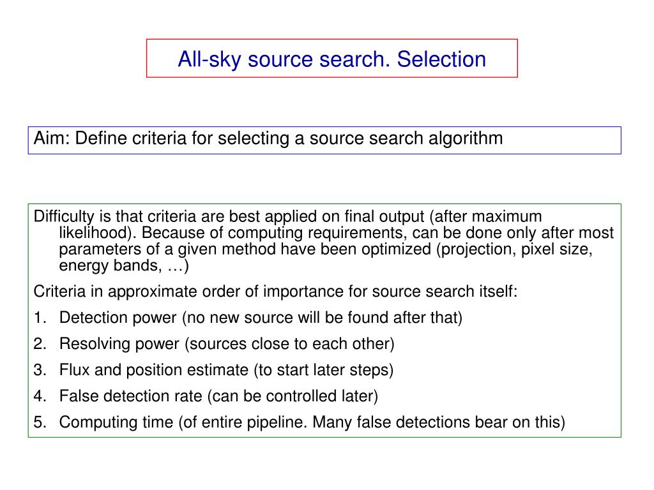Click the number 3. list marker
The height and width of the screenshot is (490, 654).
click(40, 370)
